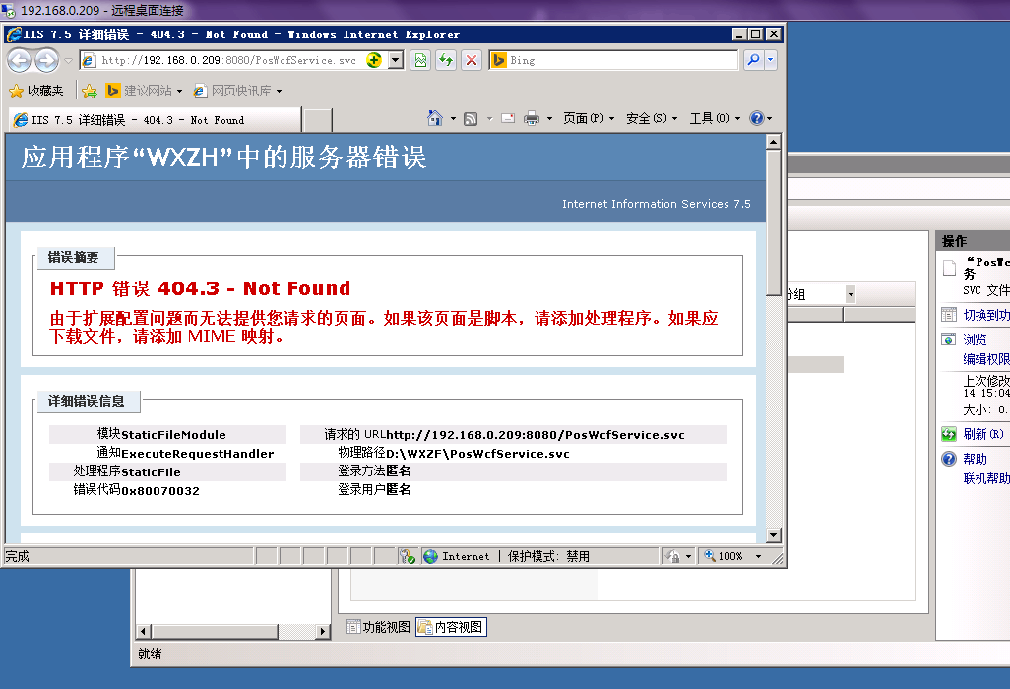1010x689 pixels.
Task: Click the requested URL value in error details
Action: pyautogui.click(x=536, y=435)
